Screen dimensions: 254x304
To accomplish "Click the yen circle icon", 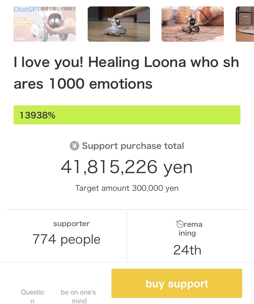I will (x=74, y=146).
